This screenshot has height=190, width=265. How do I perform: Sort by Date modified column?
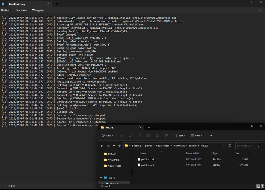193,153
